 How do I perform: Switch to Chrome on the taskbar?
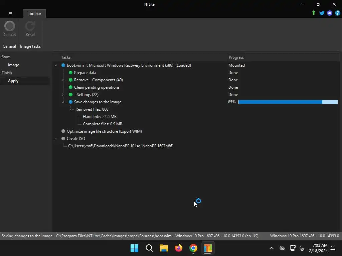coord(193,248)
